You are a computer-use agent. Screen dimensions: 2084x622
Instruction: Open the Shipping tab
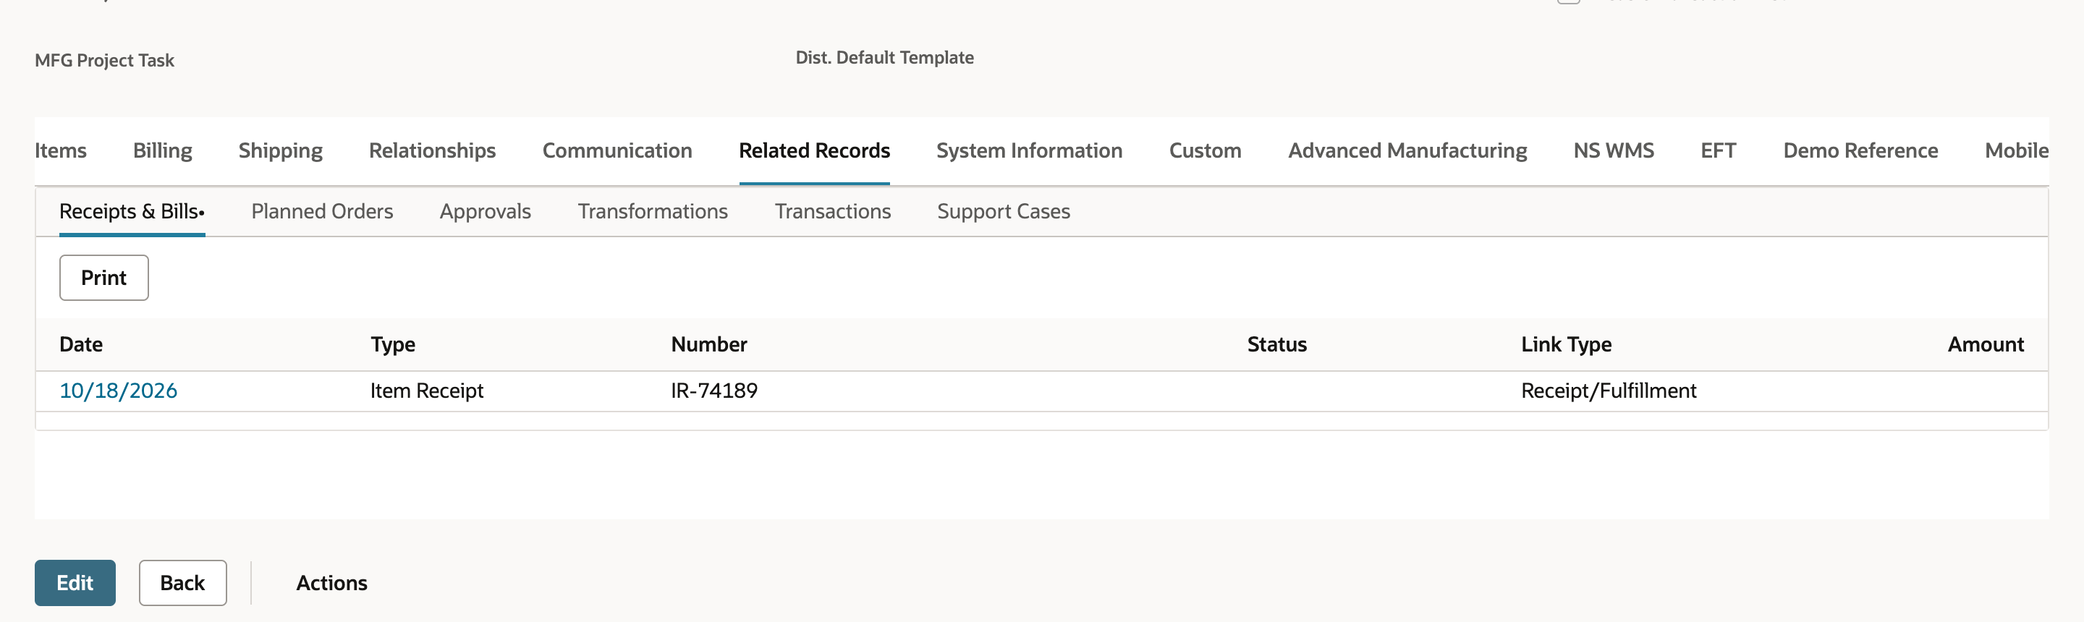(x=281, y=150)
